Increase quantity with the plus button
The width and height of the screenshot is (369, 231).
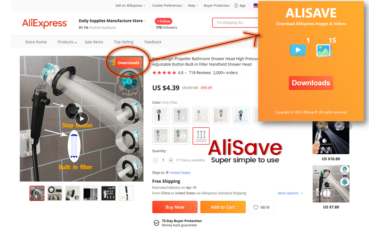[x=171, y=160]
